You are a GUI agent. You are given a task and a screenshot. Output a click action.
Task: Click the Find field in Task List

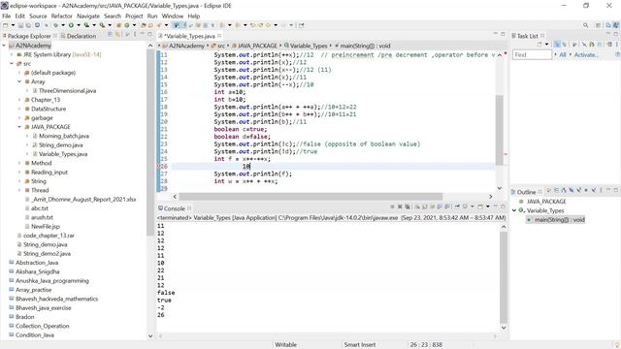click(532, 54)
